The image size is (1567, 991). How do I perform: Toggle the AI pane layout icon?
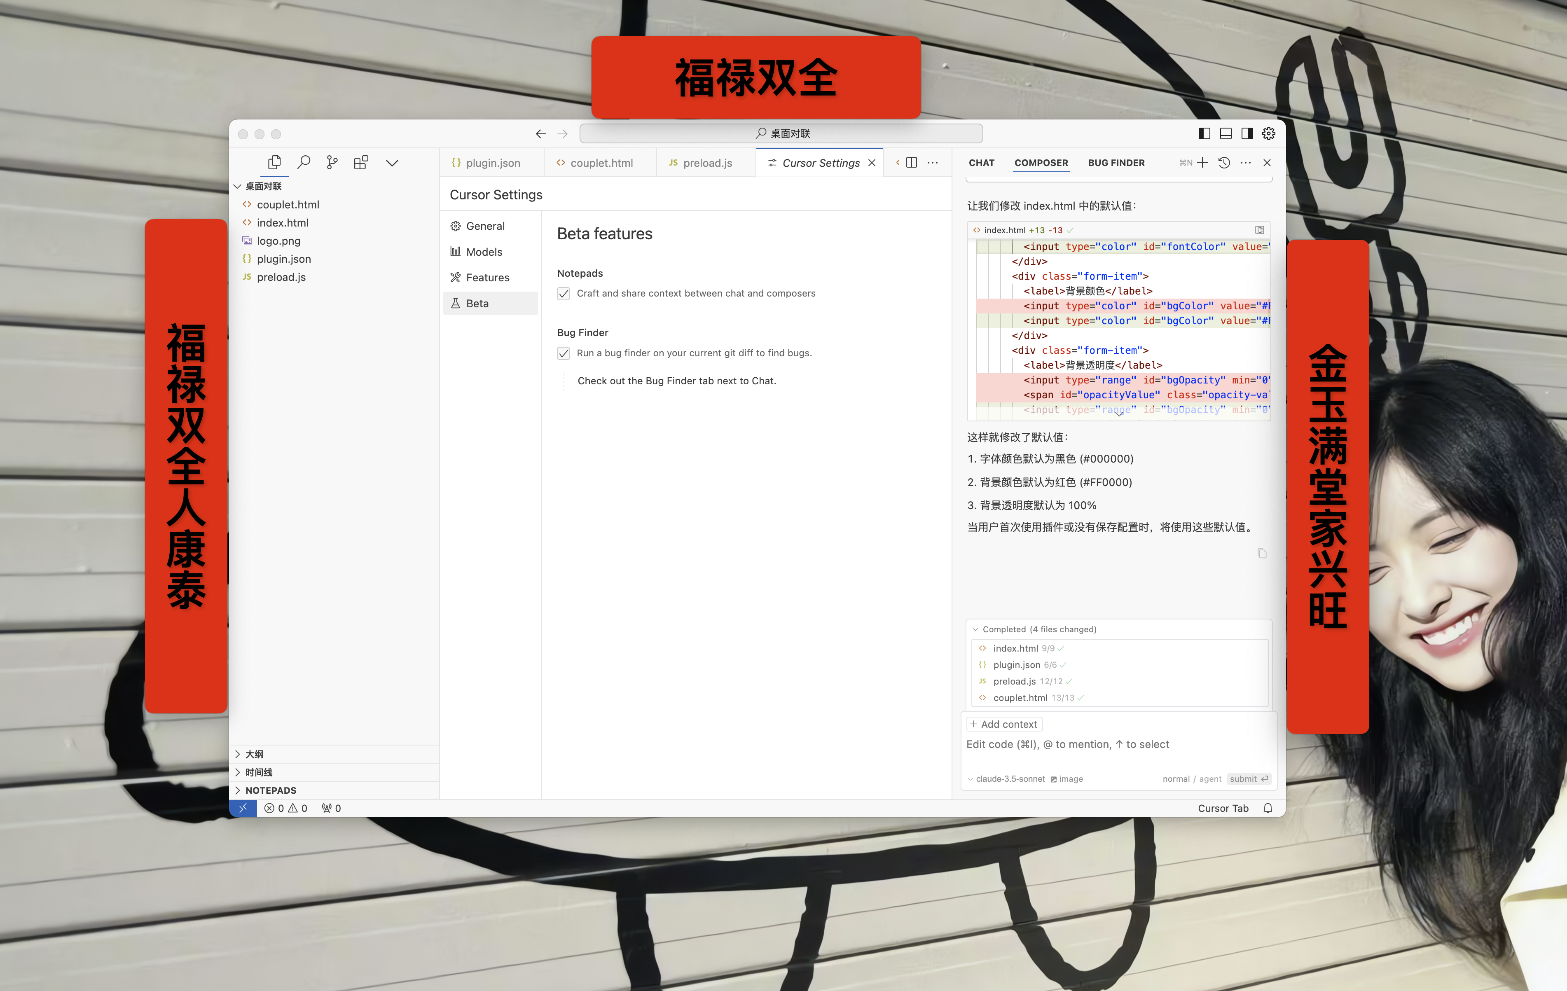1247,133
